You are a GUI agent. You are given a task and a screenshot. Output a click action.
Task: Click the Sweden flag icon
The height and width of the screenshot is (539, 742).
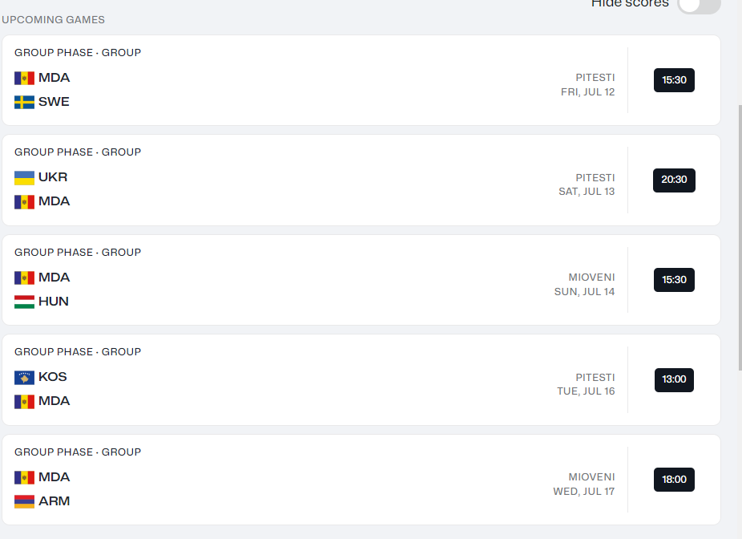tap(24, 102)
